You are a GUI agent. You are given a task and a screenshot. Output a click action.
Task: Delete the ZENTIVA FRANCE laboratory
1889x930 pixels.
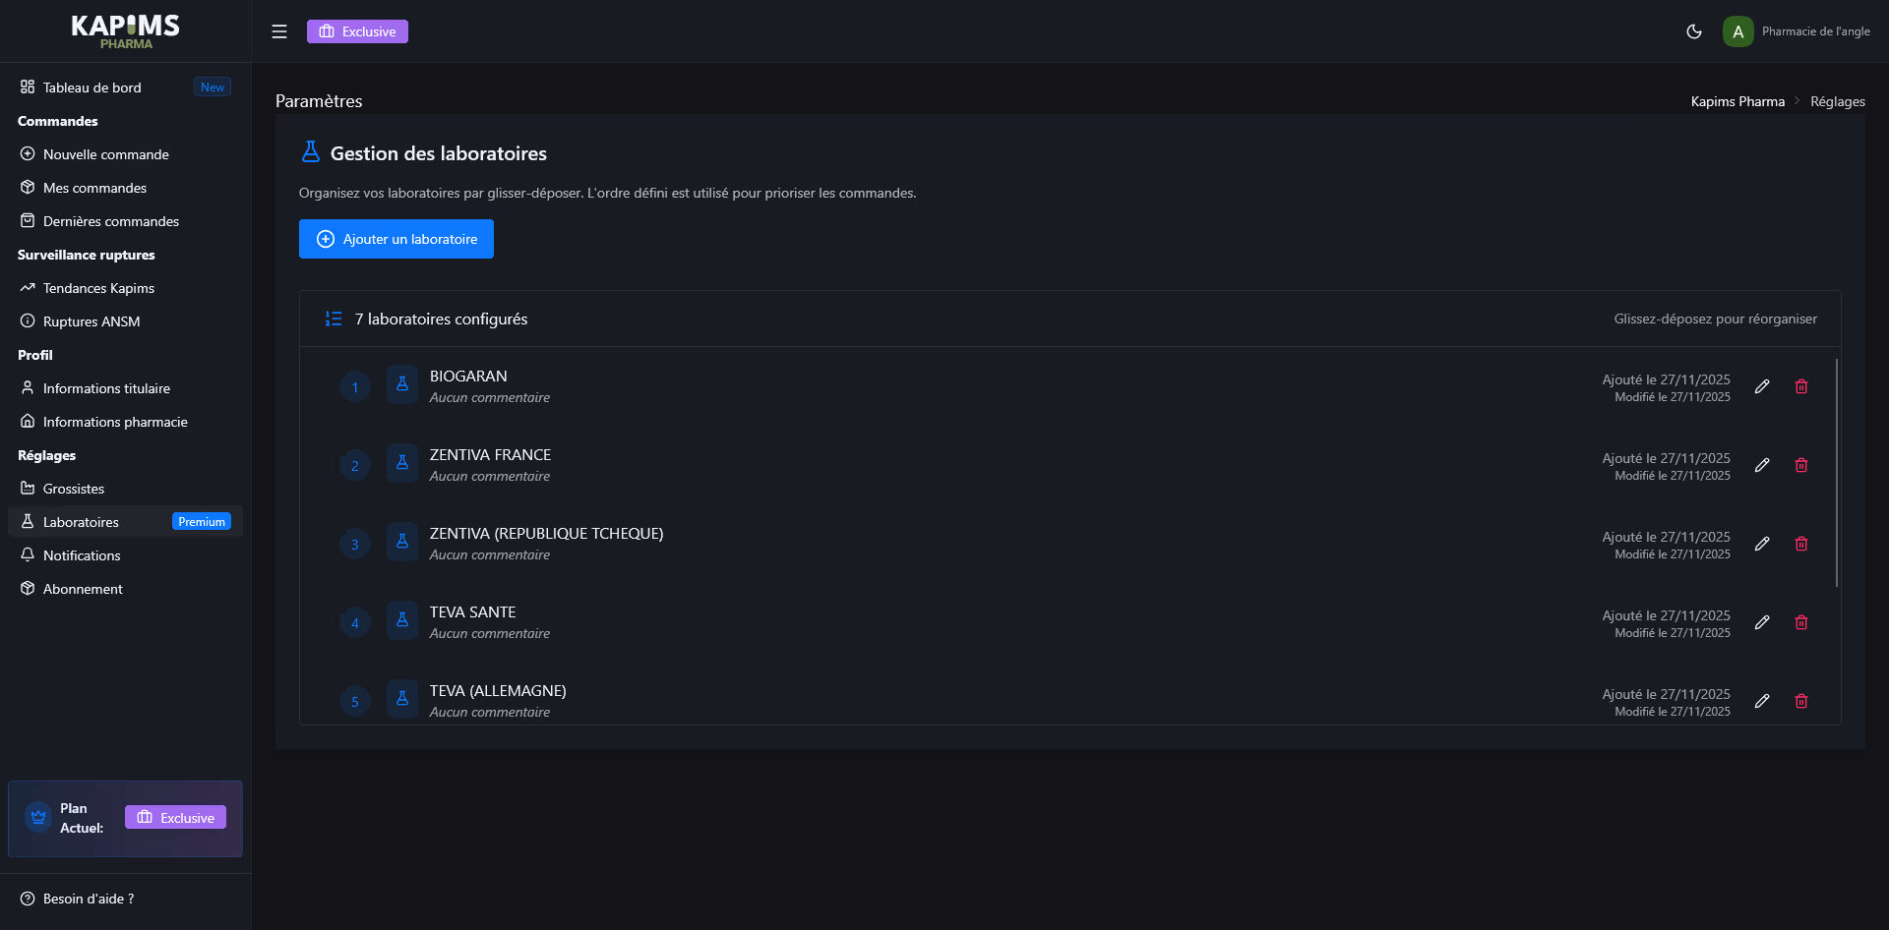[x=1801, y=465]
